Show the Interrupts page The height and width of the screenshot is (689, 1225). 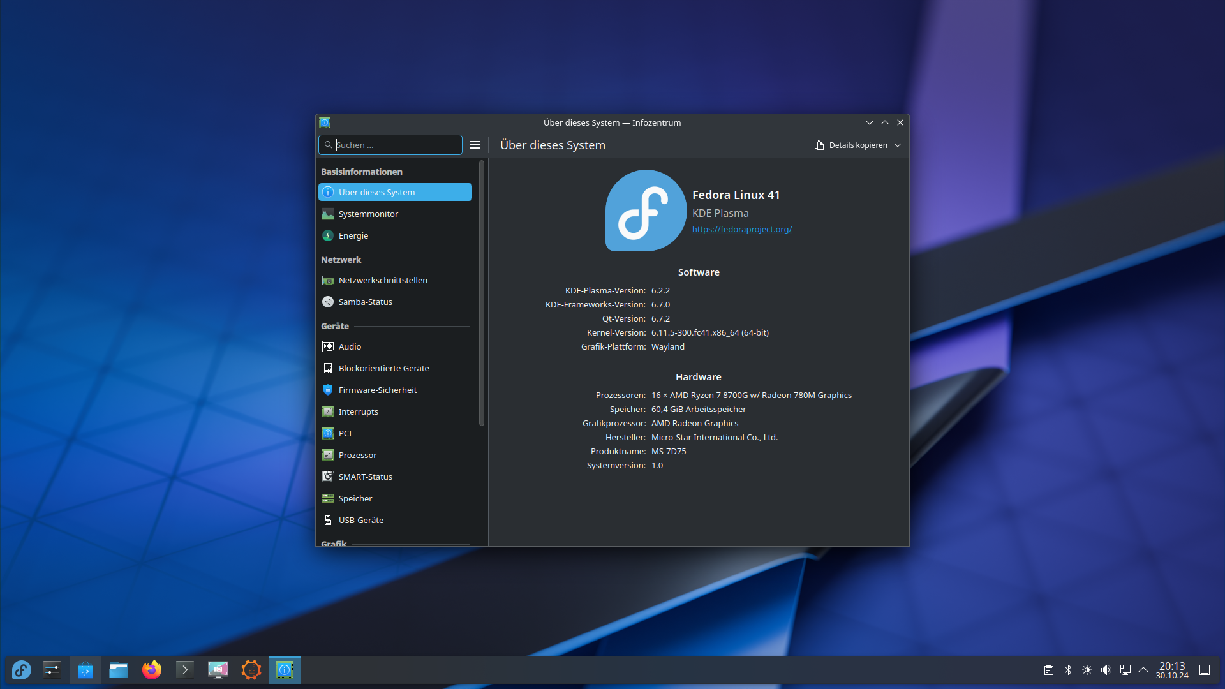pos(395,411)
